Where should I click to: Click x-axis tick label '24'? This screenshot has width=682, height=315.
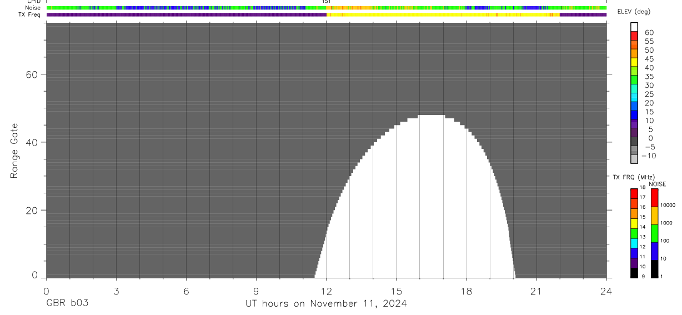(x=606, y=291)
